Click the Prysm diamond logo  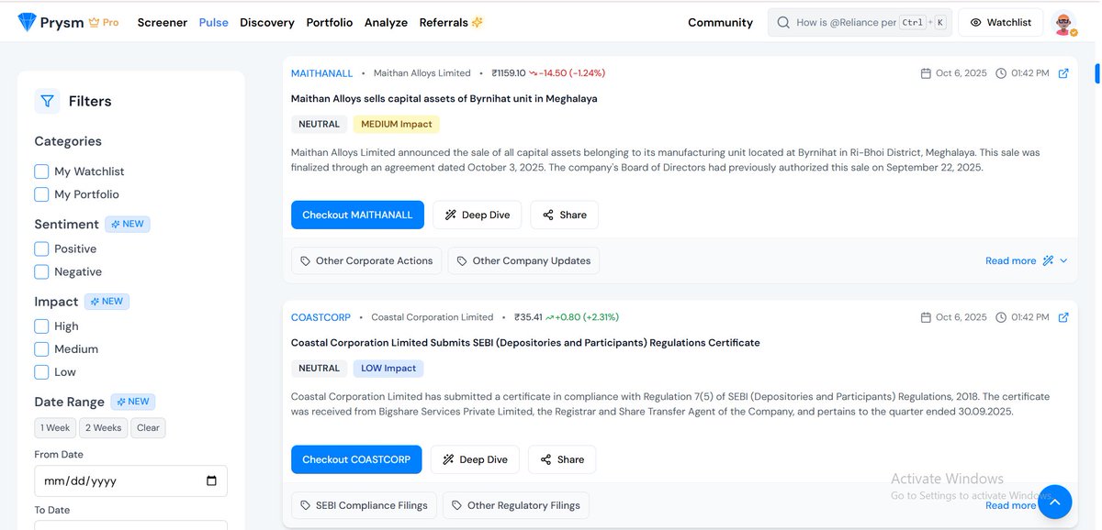(27, 22)
